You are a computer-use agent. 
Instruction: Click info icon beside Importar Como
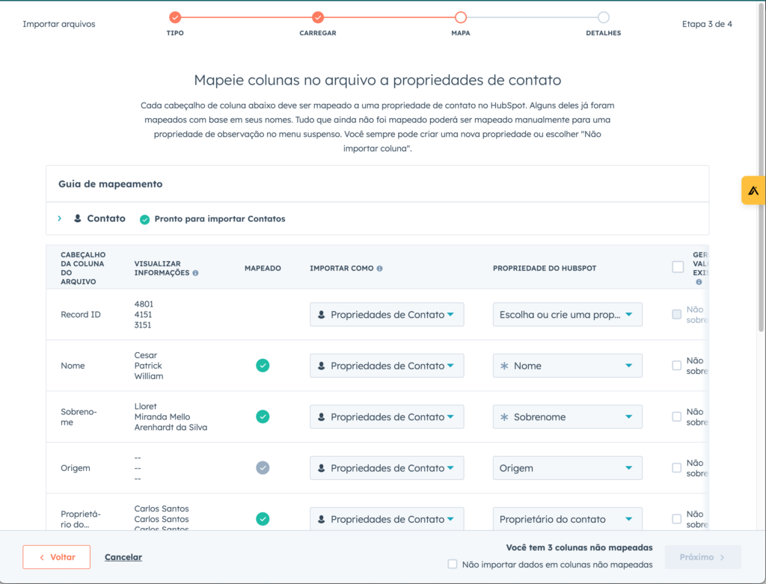pyautogui.click(x=379, y=268)
